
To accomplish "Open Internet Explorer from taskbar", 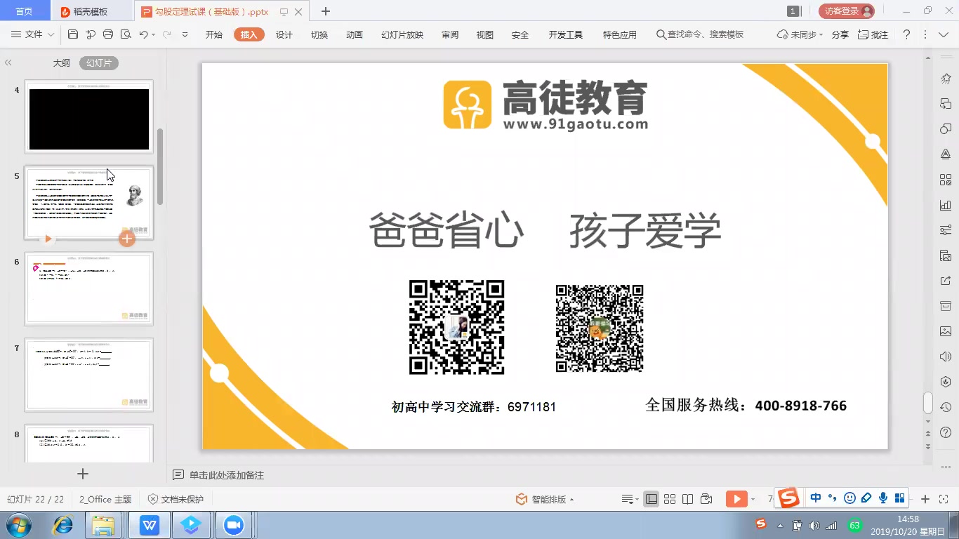I will [63, 525].
